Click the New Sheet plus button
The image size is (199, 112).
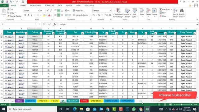[x=141, y=101]
